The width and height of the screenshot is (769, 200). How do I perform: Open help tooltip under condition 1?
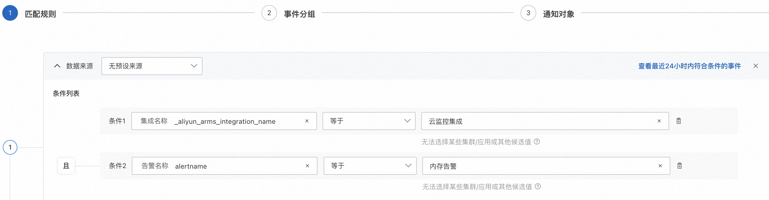(537, 141)
